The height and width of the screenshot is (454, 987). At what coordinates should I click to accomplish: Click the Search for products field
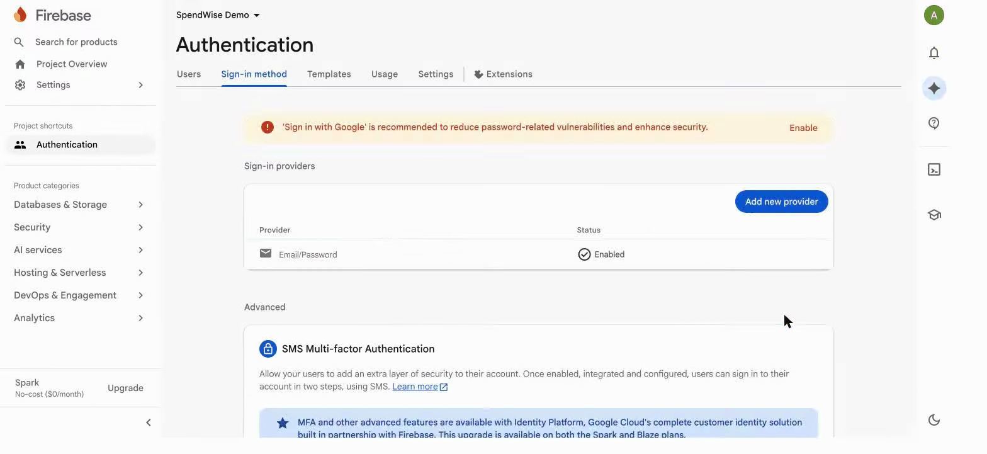click(x=76, y=42)
